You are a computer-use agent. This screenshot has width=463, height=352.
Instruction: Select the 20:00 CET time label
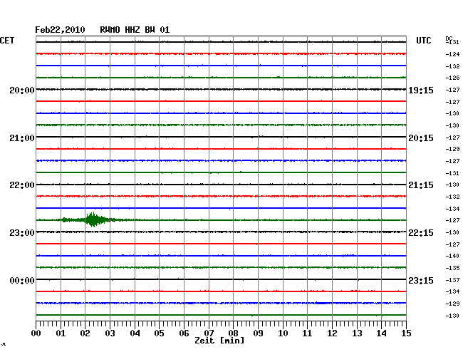point(22,90)
